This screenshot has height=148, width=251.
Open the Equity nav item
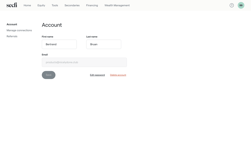(41, 5)
